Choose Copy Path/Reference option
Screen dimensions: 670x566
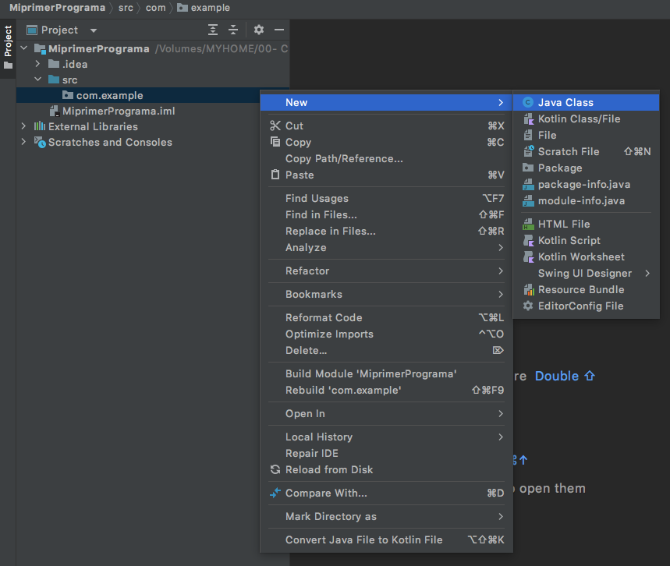click(386, 158)
